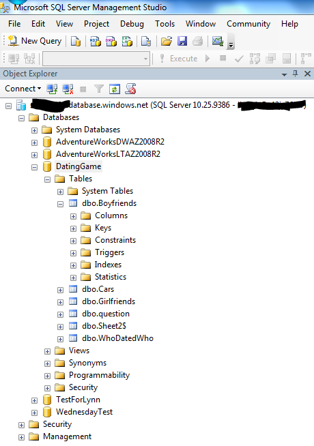The image size is (314, 446).
Task: Collapse the DatingGame database node
Action: [x=34, y=167]
